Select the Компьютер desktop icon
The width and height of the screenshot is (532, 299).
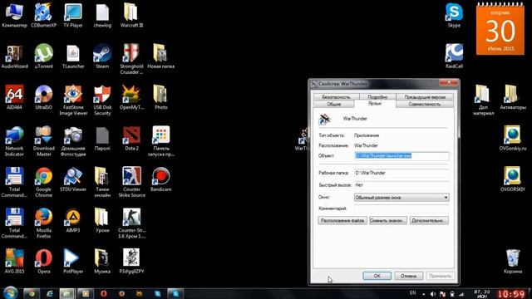[x=14, y=15]
